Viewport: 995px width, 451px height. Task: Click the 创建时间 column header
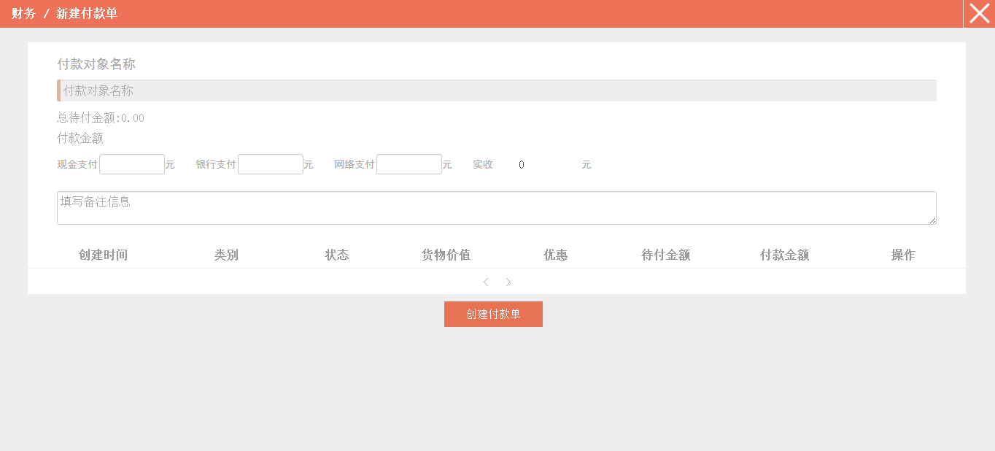pos(103,255)
